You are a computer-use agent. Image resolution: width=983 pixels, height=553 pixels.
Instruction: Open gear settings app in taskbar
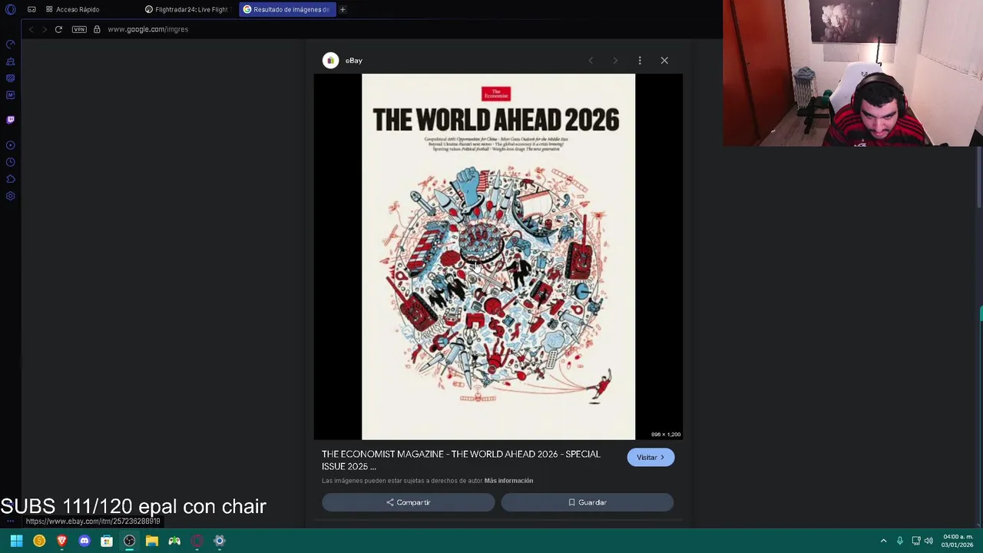coord(220,541)
